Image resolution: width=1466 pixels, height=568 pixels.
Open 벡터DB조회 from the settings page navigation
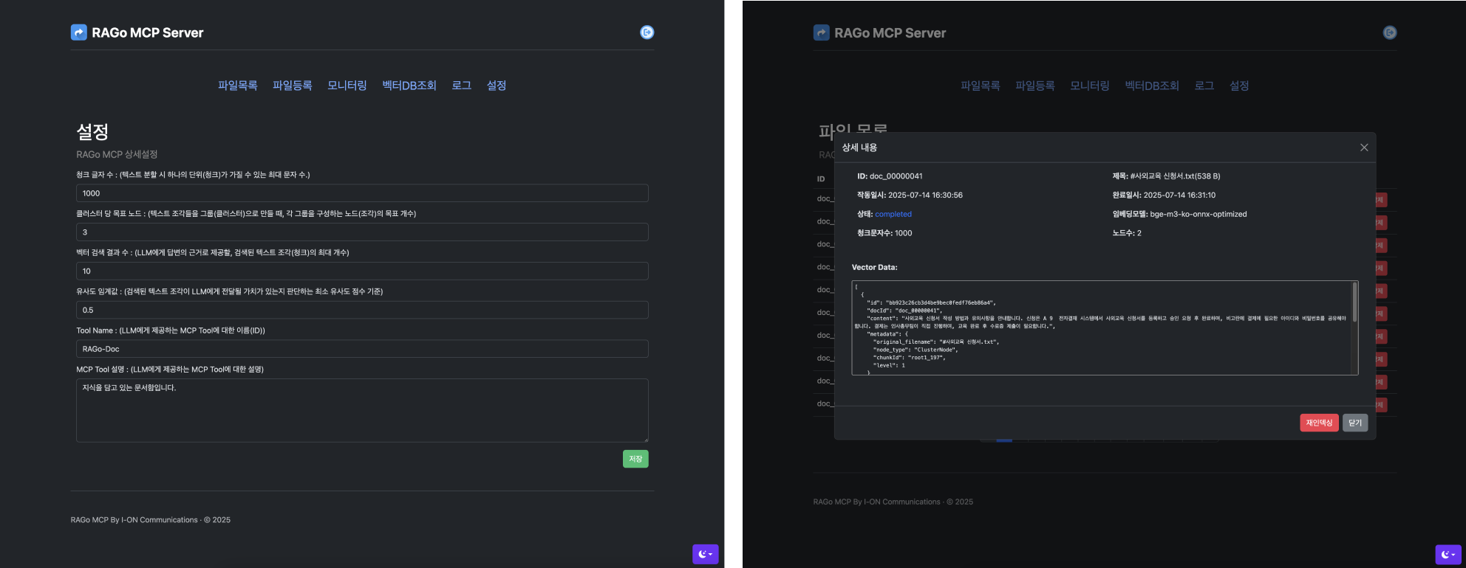409,86
